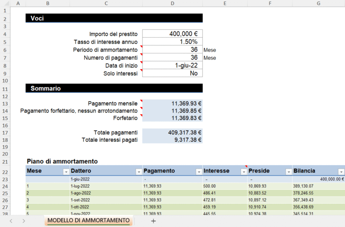The width and height of the screenshot is (345, 227).
Task: Select the date cell 1-giu-2022
Action: [106, 179]
